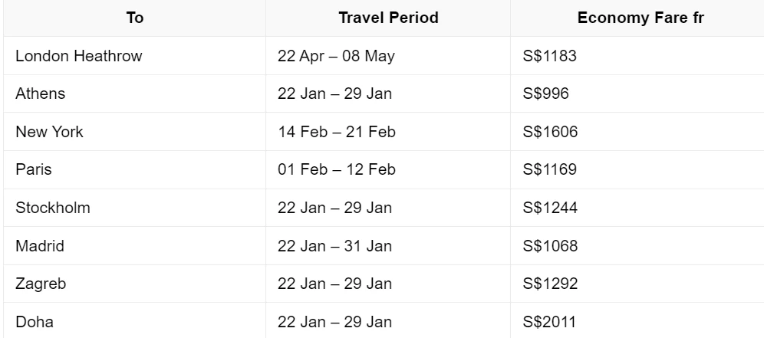
Task: Select the S$1244 fare cell
Action: [x=637, y=208]
